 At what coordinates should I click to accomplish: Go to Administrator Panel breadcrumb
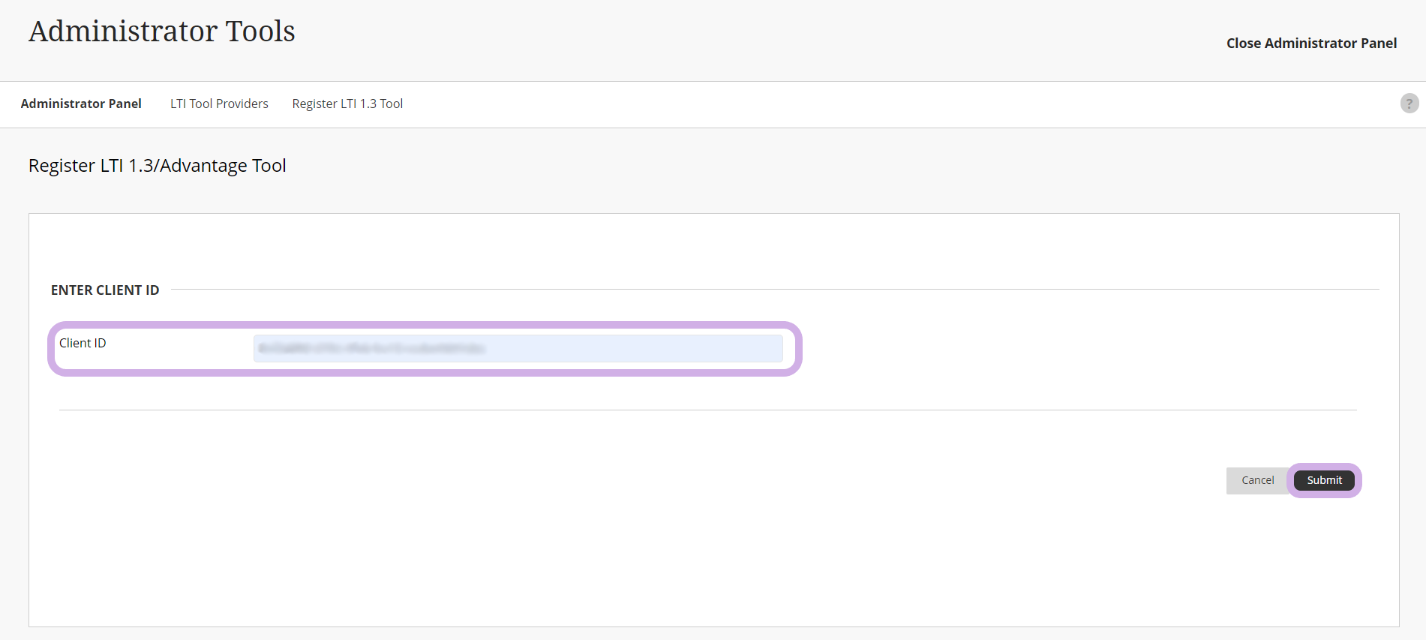[81, 104]
